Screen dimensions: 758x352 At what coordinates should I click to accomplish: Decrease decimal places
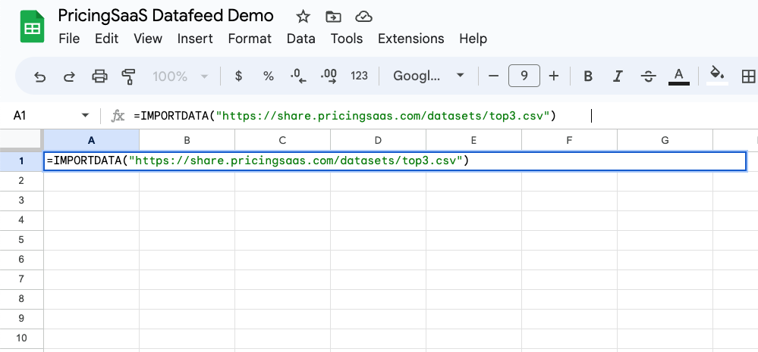pos(298,76)
